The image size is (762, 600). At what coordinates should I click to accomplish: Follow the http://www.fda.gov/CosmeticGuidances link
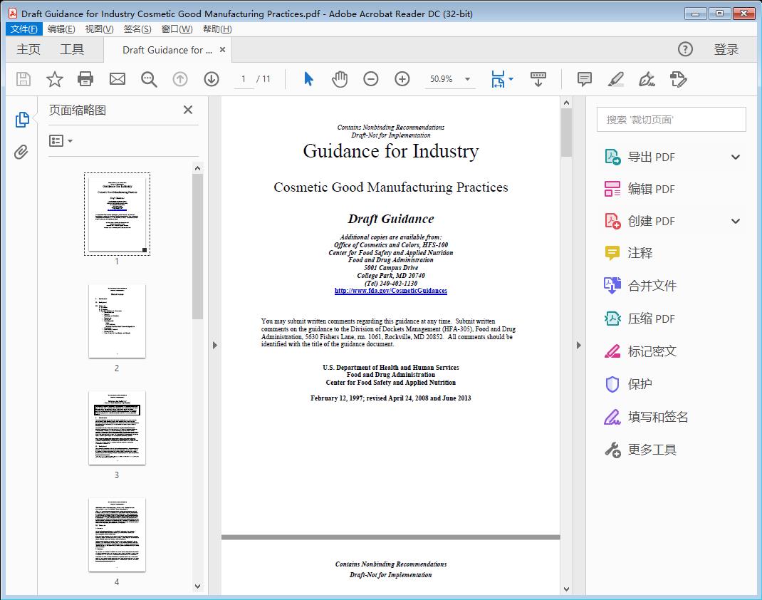click(x=390, y=290)
